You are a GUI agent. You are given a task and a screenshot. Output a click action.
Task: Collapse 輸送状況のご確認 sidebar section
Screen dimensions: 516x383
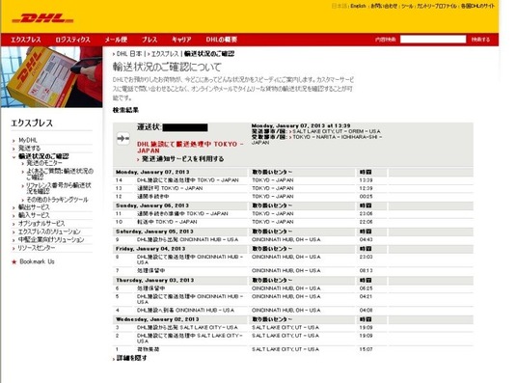tap(43, 156)
